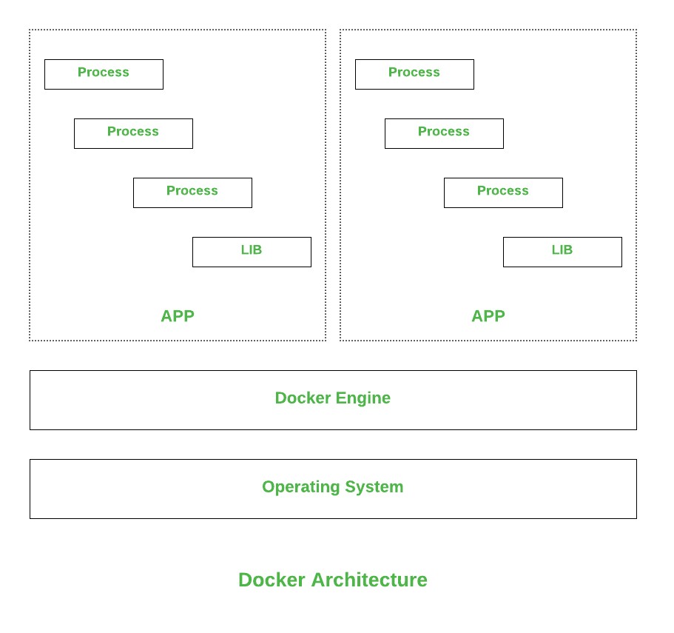The width and height of the screenshot is (674, 633).
Task: Select the Docker Engine layer box
Action: 333,401
